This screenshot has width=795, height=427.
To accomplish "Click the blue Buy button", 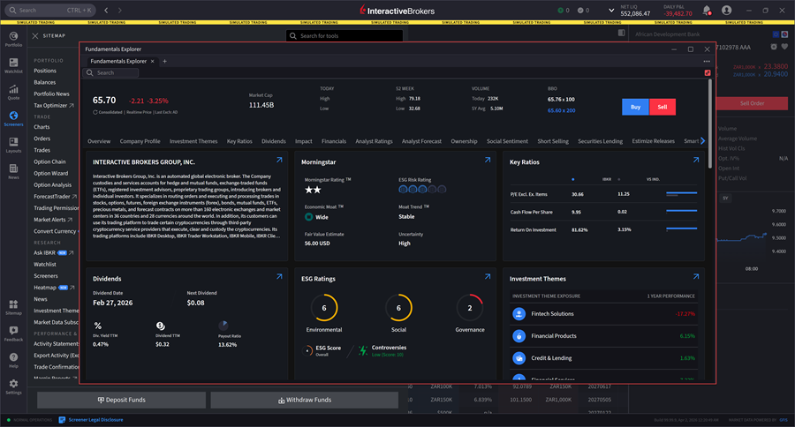I will (x=635, y=106).
